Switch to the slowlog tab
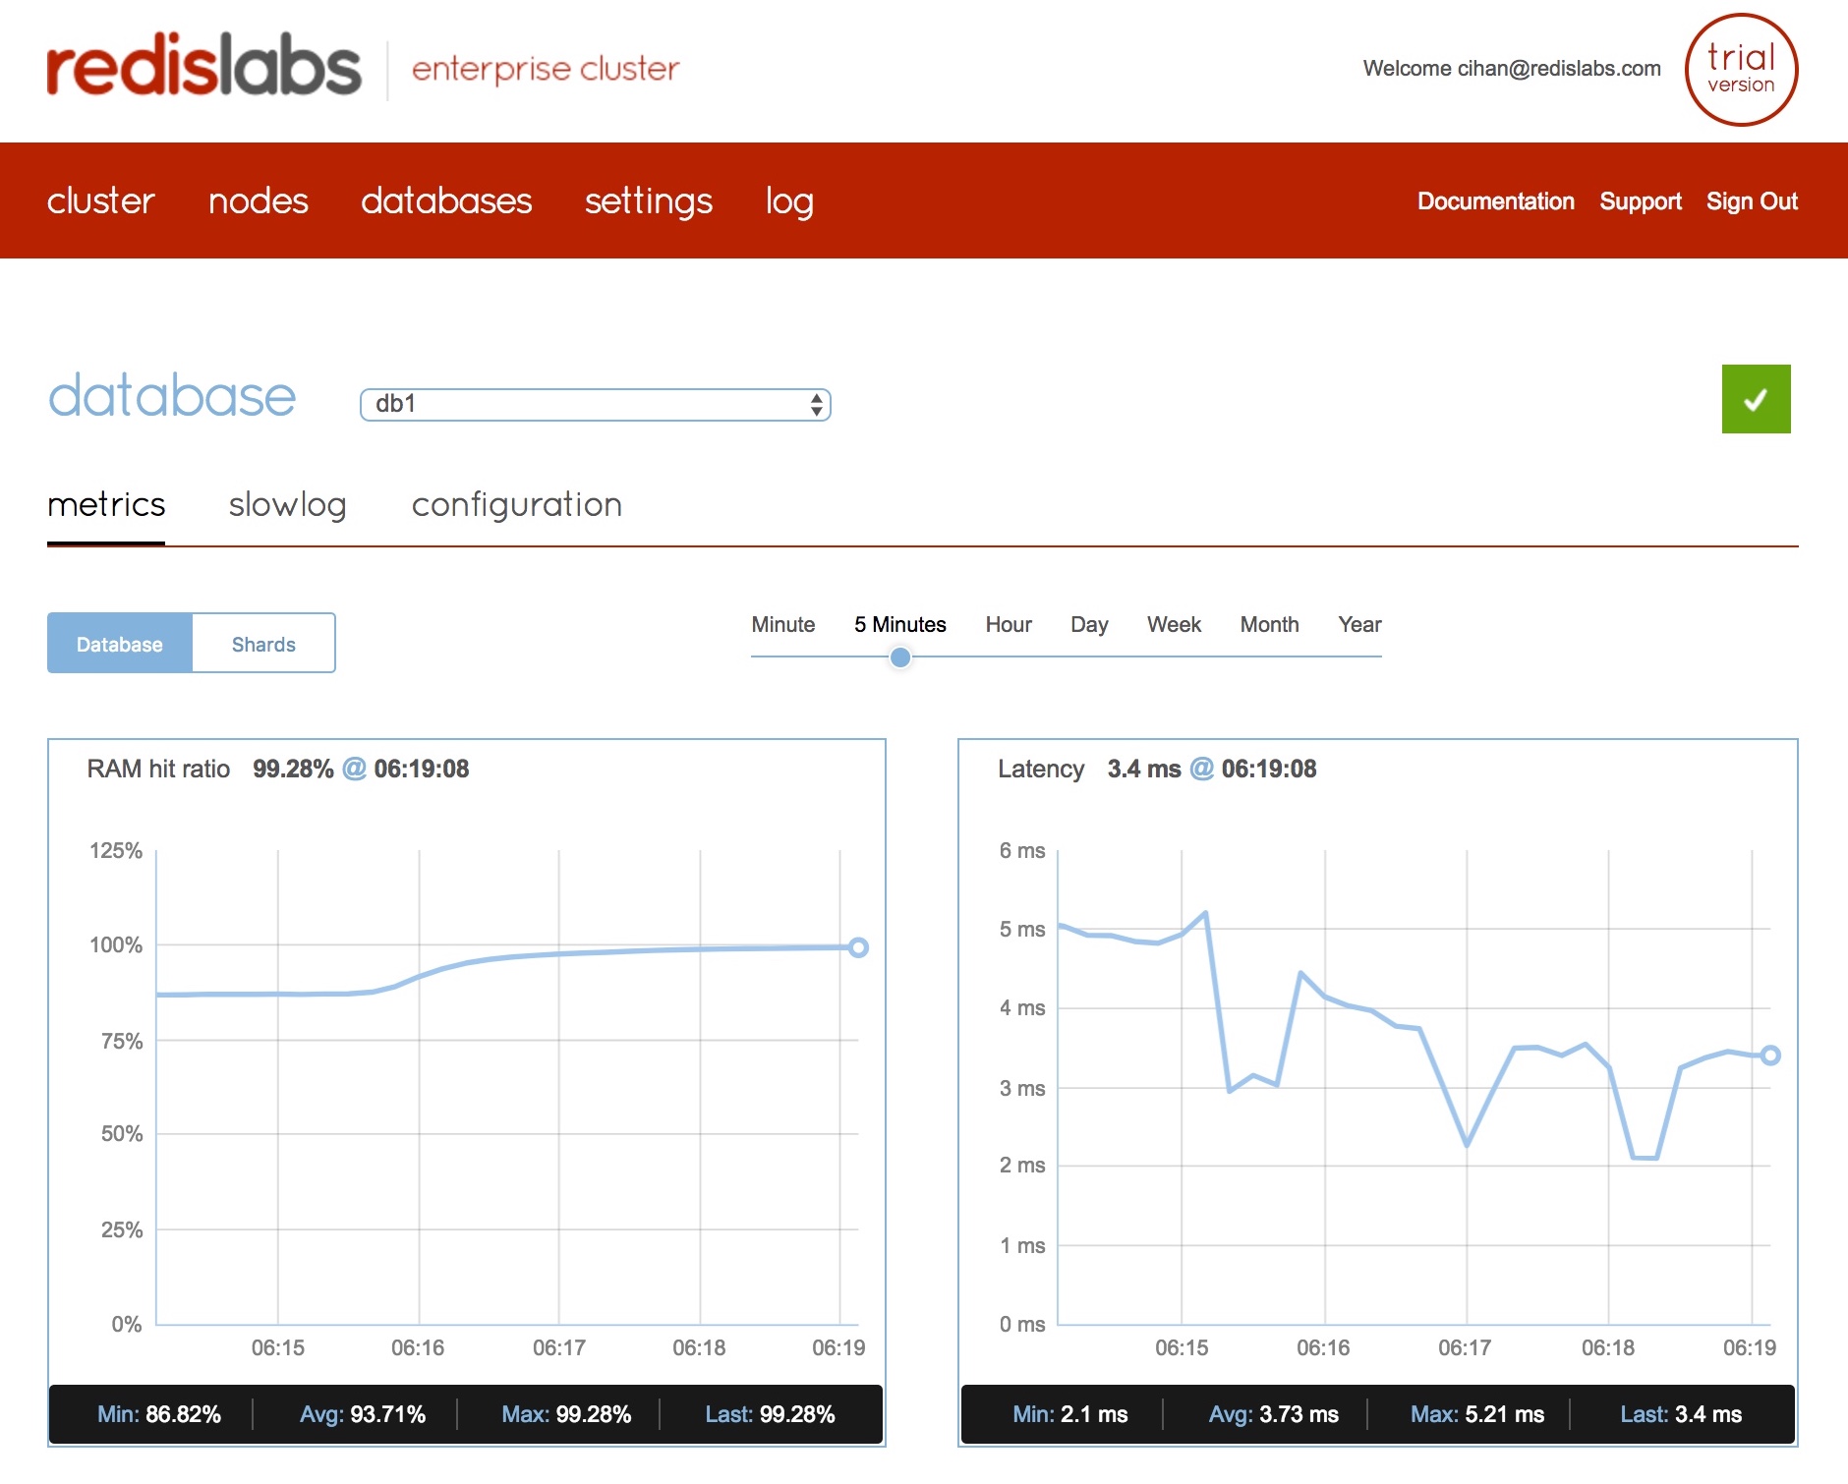 pyautogui.click(x=287, y=505)
